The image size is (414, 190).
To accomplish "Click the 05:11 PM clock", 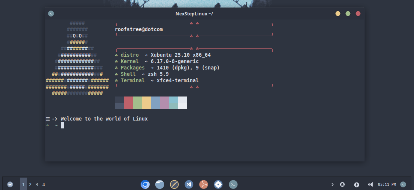I will pos(387,184).
